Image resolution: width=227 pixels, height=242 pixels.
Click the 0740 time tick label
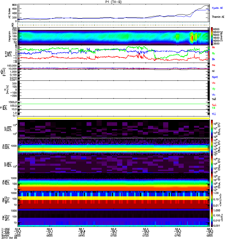(x=178, y=236)
